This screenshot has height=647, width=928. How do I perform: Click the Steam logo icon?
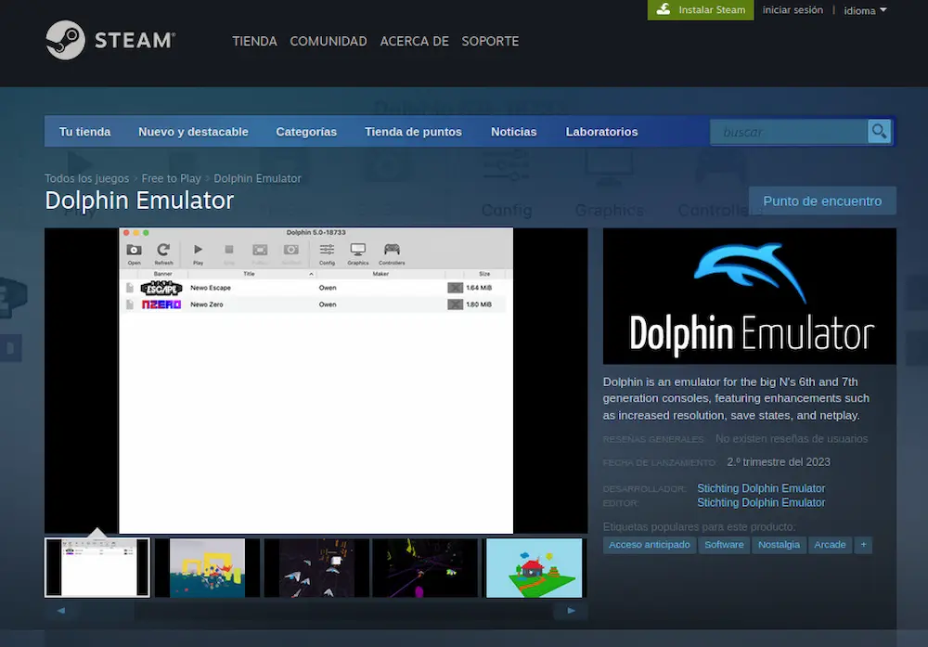[x=65, y=40]
